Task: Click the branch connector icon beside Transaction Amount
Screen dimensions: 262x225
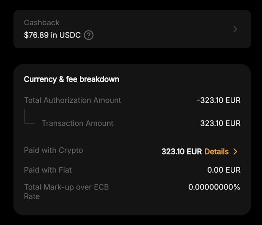Action: (x=29, y=117)
